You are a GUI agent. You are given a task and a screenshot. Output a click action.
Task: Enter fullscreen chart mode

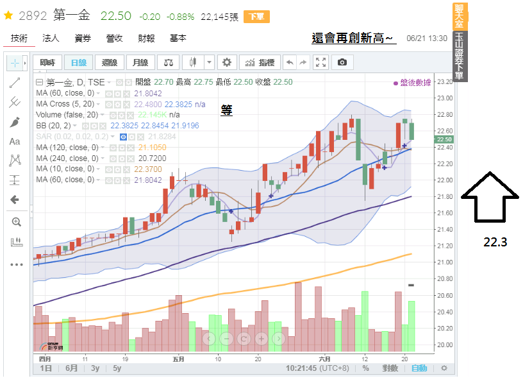(320, 62)
